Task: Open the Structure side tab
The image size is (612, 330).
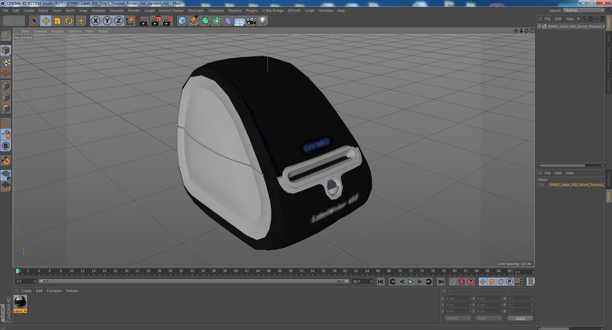Action: coord(608,85)
